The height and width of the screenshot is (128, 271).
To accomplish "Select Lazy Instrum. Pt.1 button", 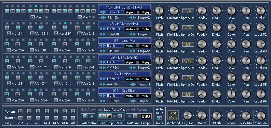I will click(x=21, y=118).
